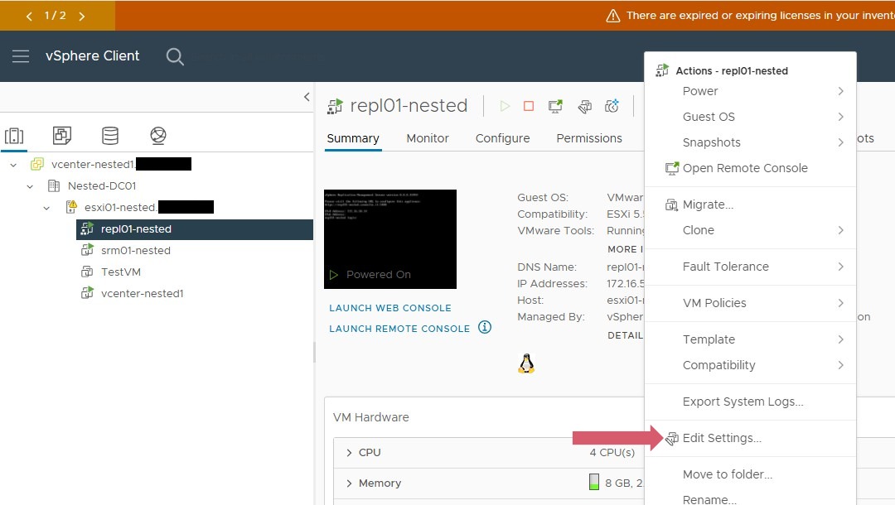The image size is (895, 505).
Task: Click the repl01-nested VM title icon
Action: tap(335, 106)
